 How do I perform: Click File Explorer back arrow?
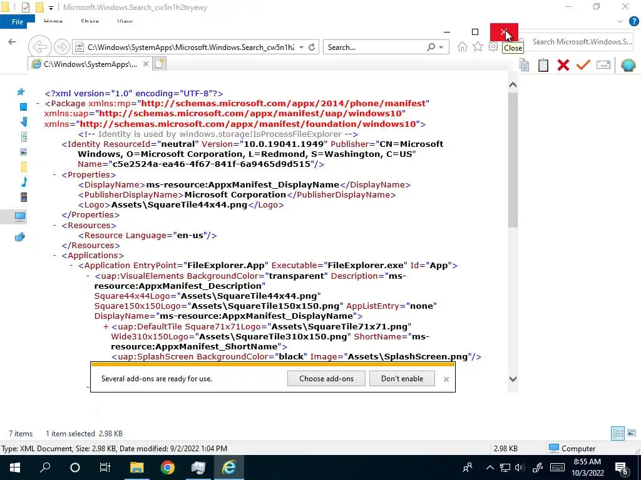[x=12, y=42]
